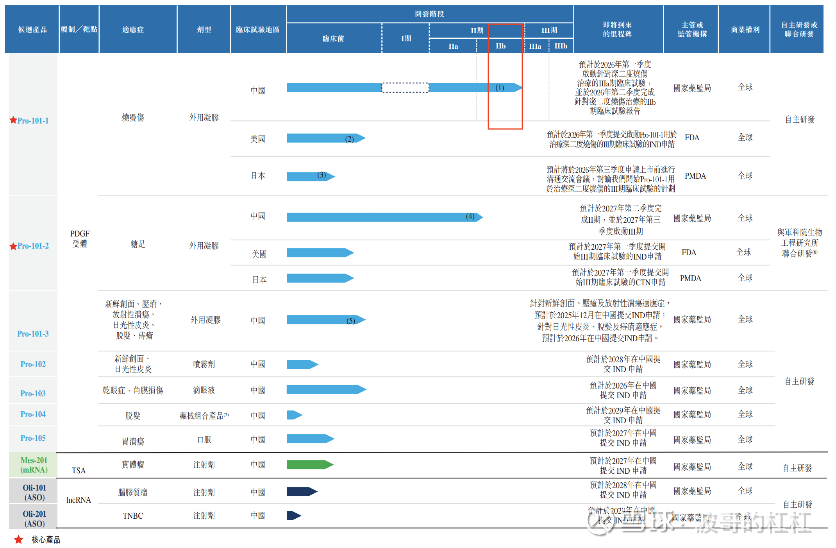Click the Oli-101 (ASO) gray cell
836x548 pixels.
pos(34,492)
